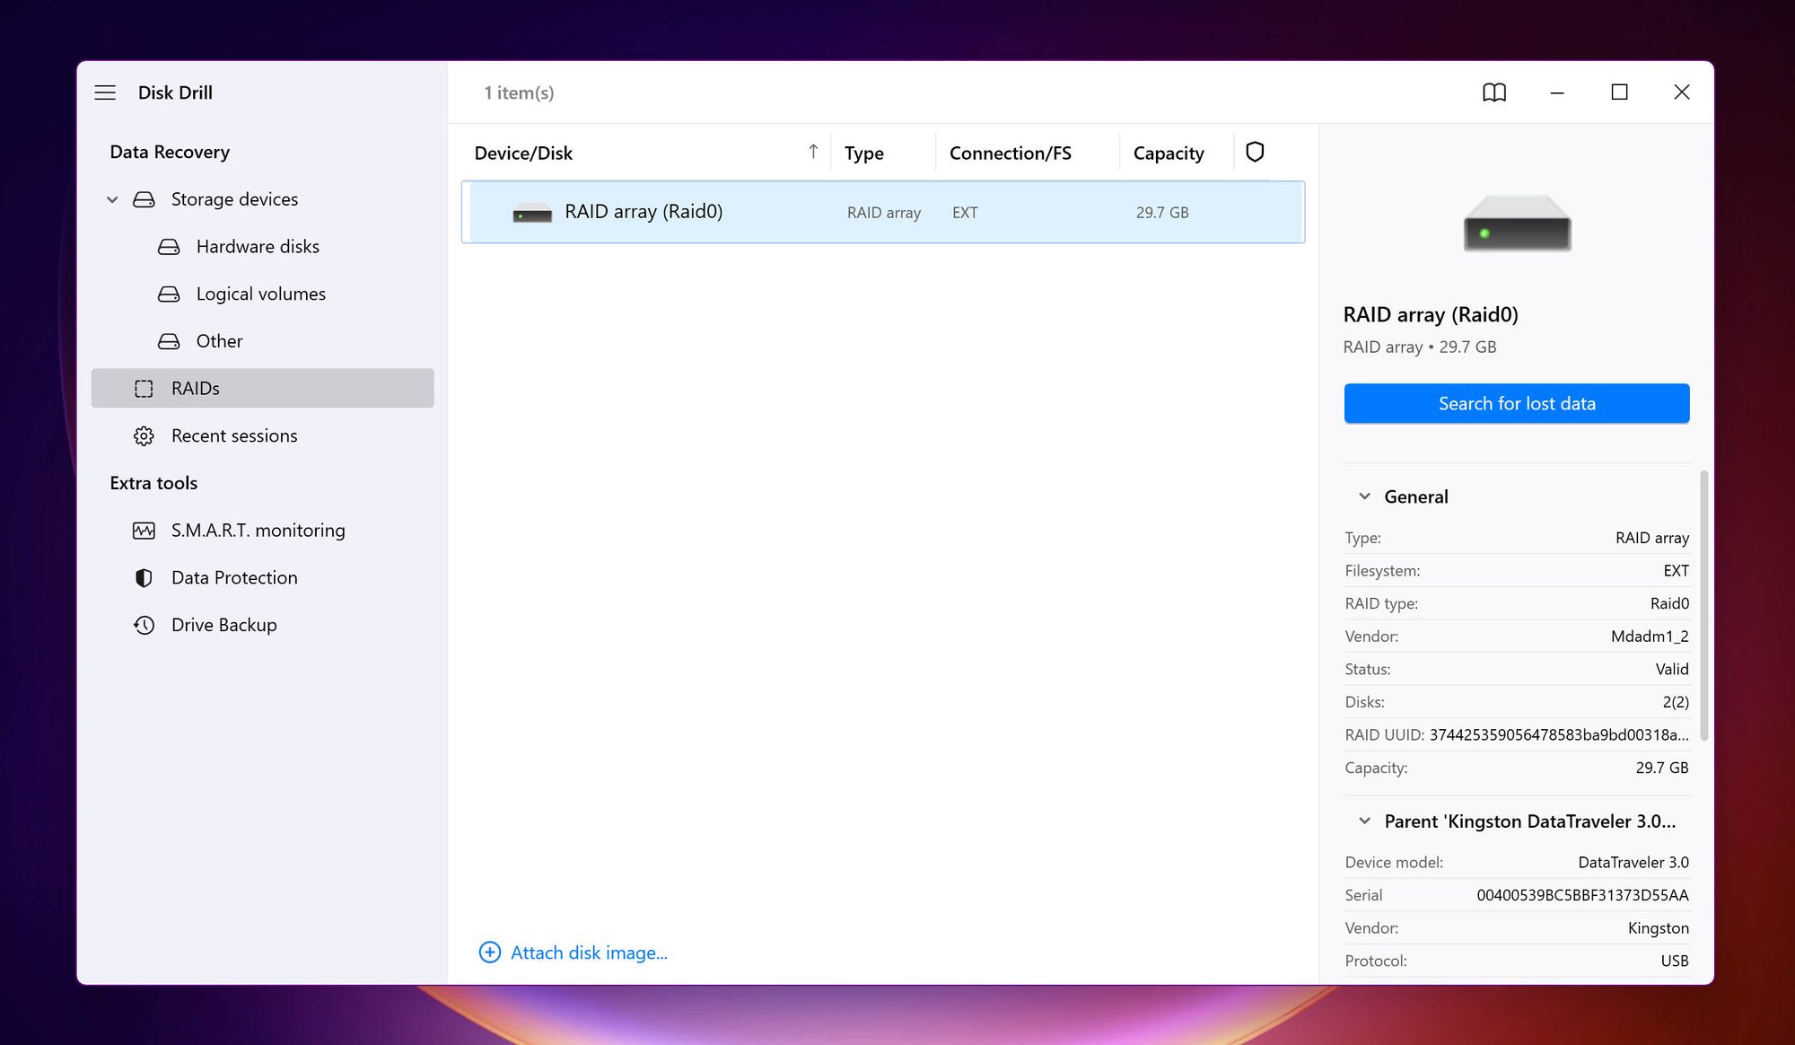Viewport: 1795px width, 1045px height.
Task: Click the Logical volumes icon
Action: coord(169,294)
